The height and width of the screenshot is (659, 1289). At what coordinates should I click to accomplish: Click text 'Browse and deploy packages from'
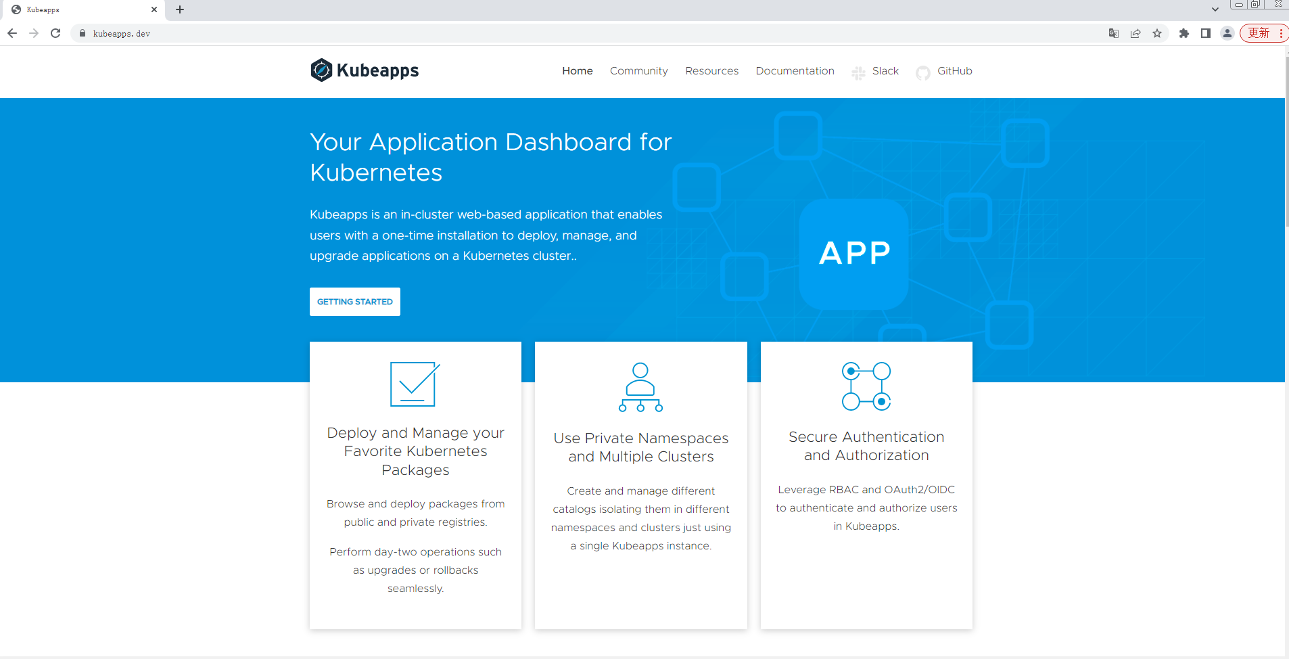[415, 504]
